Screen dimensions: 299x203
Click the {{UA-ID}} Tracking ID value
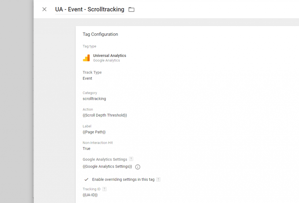90,195
